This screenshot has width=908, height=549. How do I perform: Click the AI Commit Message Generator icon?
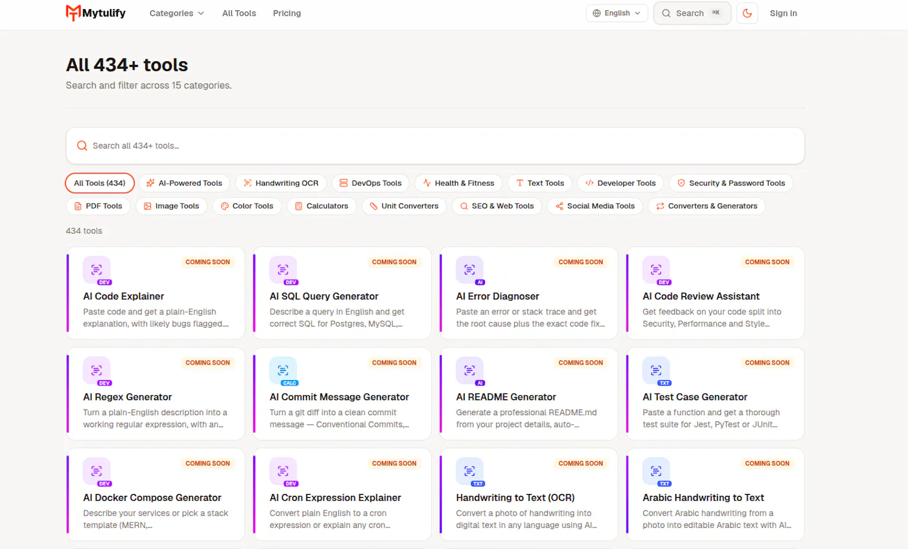(x=283, y=370)
